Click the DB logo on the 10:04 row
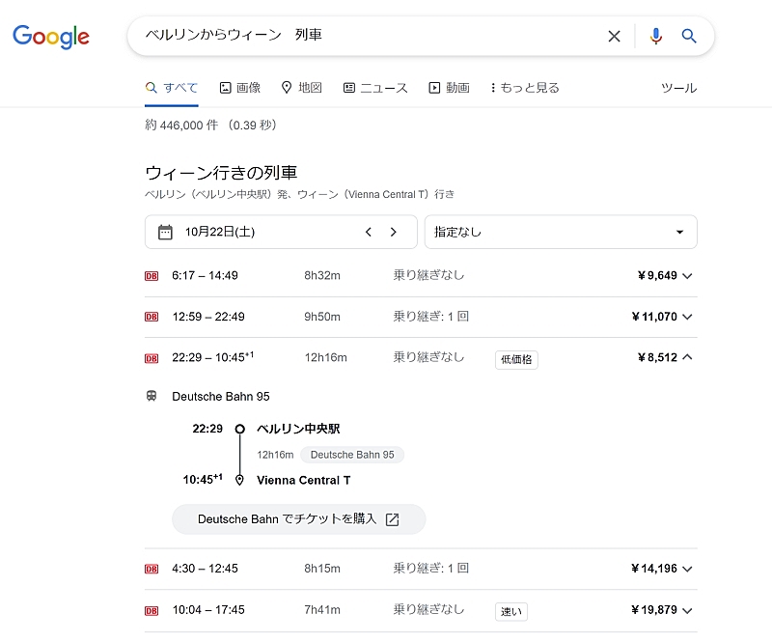The height and width of the screenshot is (642, 772). [152, 611]
